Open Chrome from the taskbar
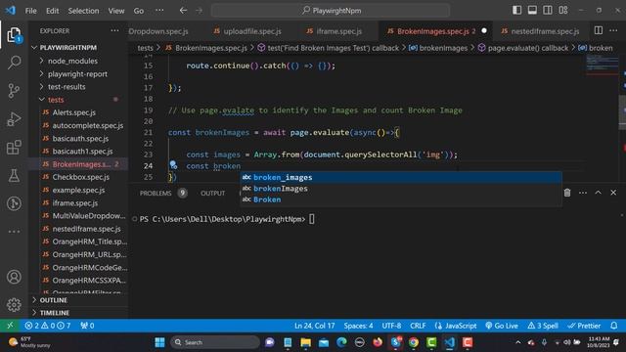This screenshot has width=626, height=352. click(414, 342)
